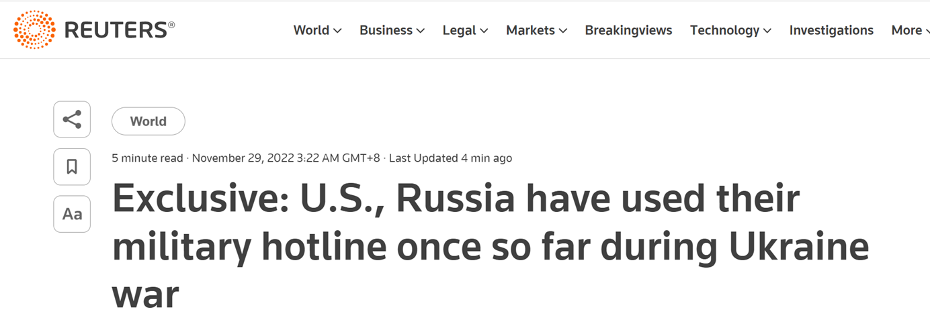Share this article via share icon

click(72, 120)
